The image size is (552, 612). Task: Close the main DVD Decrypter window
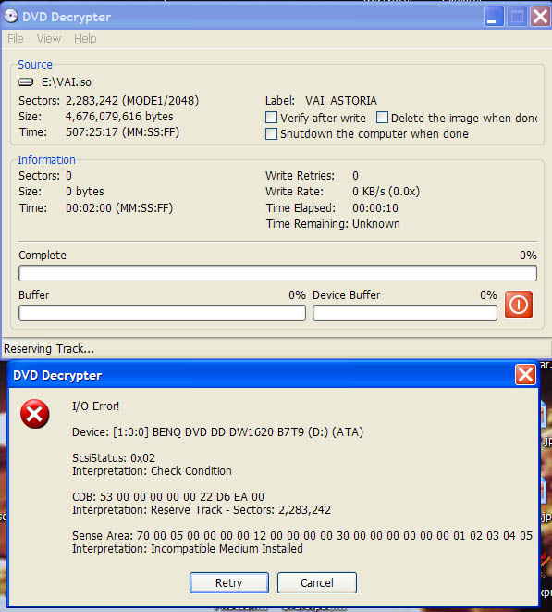click(x=540, y=17)
